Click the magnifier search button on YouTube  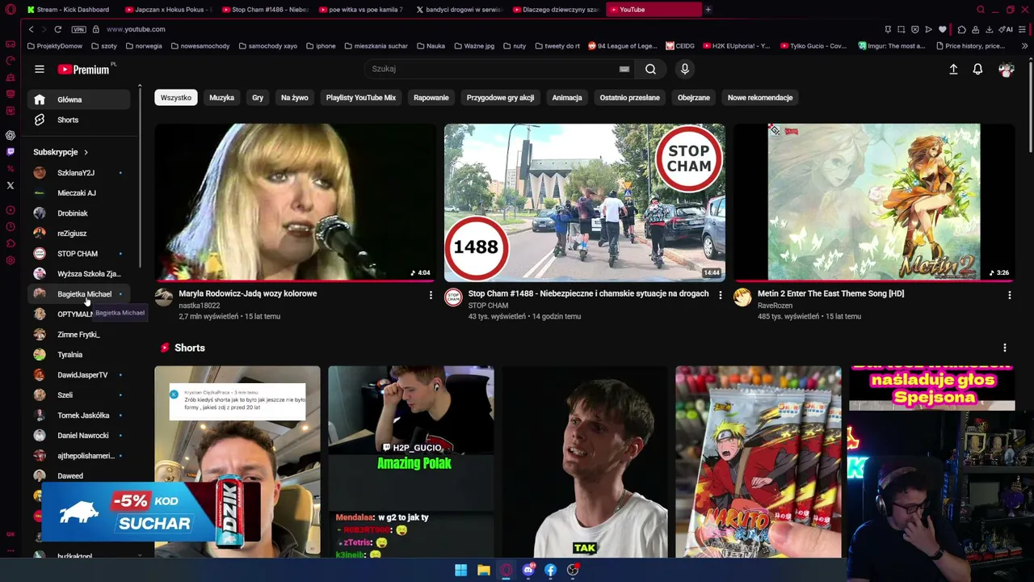coord(650,69)
